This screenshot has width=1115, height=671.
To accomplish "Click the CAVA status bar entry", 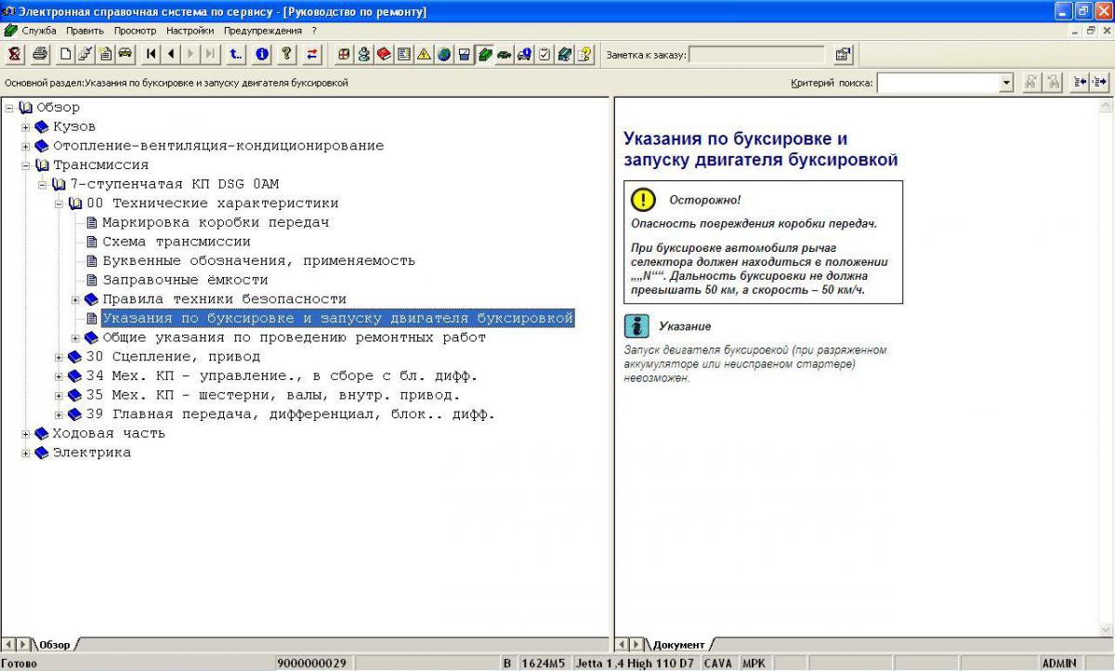I will tap(718, 664).
